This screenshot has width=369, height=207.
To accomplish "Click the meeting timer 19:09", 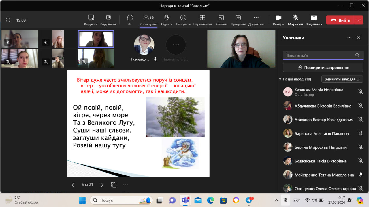I will point(21,20).
